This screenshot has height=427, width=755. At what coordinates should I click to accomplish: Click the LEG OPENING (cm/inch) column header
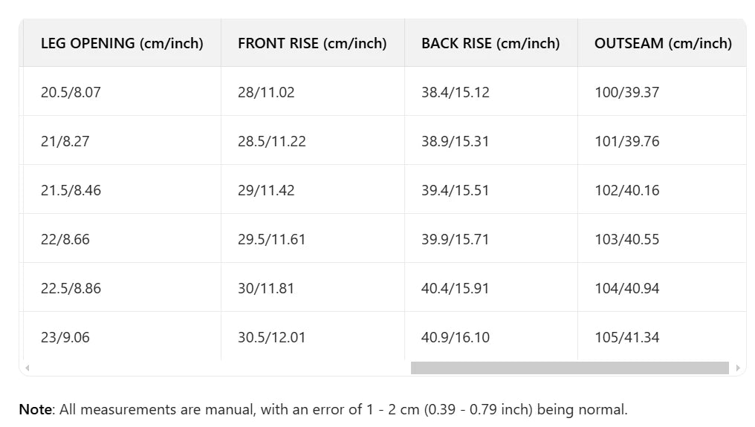click(122, 43)
